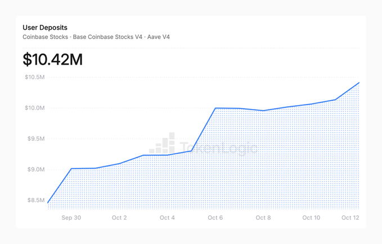
Task: Click the $9.0M y-axis label
Action: coord(36,169)
